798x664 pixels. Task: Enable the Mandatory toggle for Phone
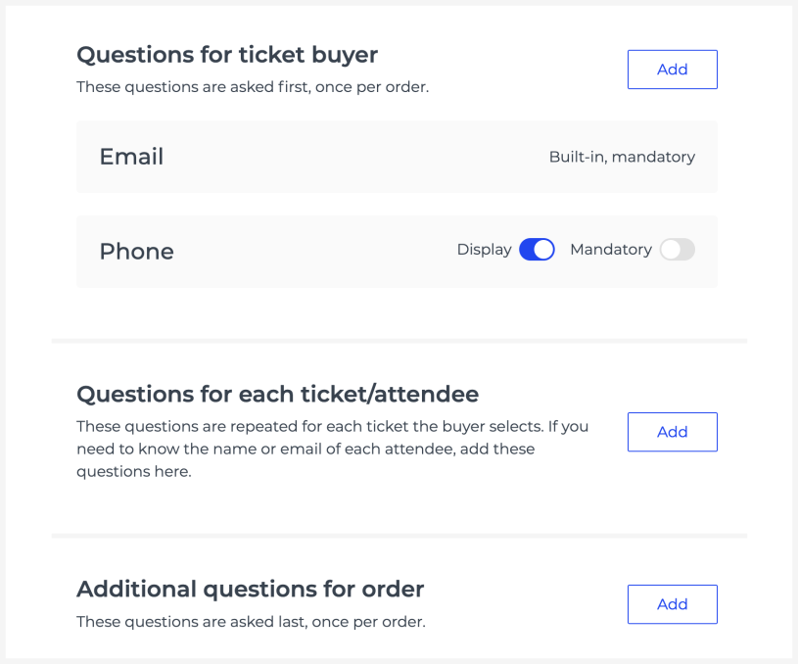tap(677, 250)
